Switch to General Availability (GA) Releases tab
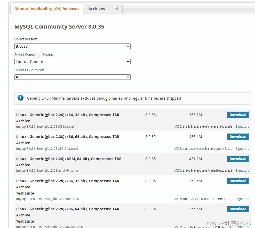Screen dimensions: 255x228 [47, 9]
